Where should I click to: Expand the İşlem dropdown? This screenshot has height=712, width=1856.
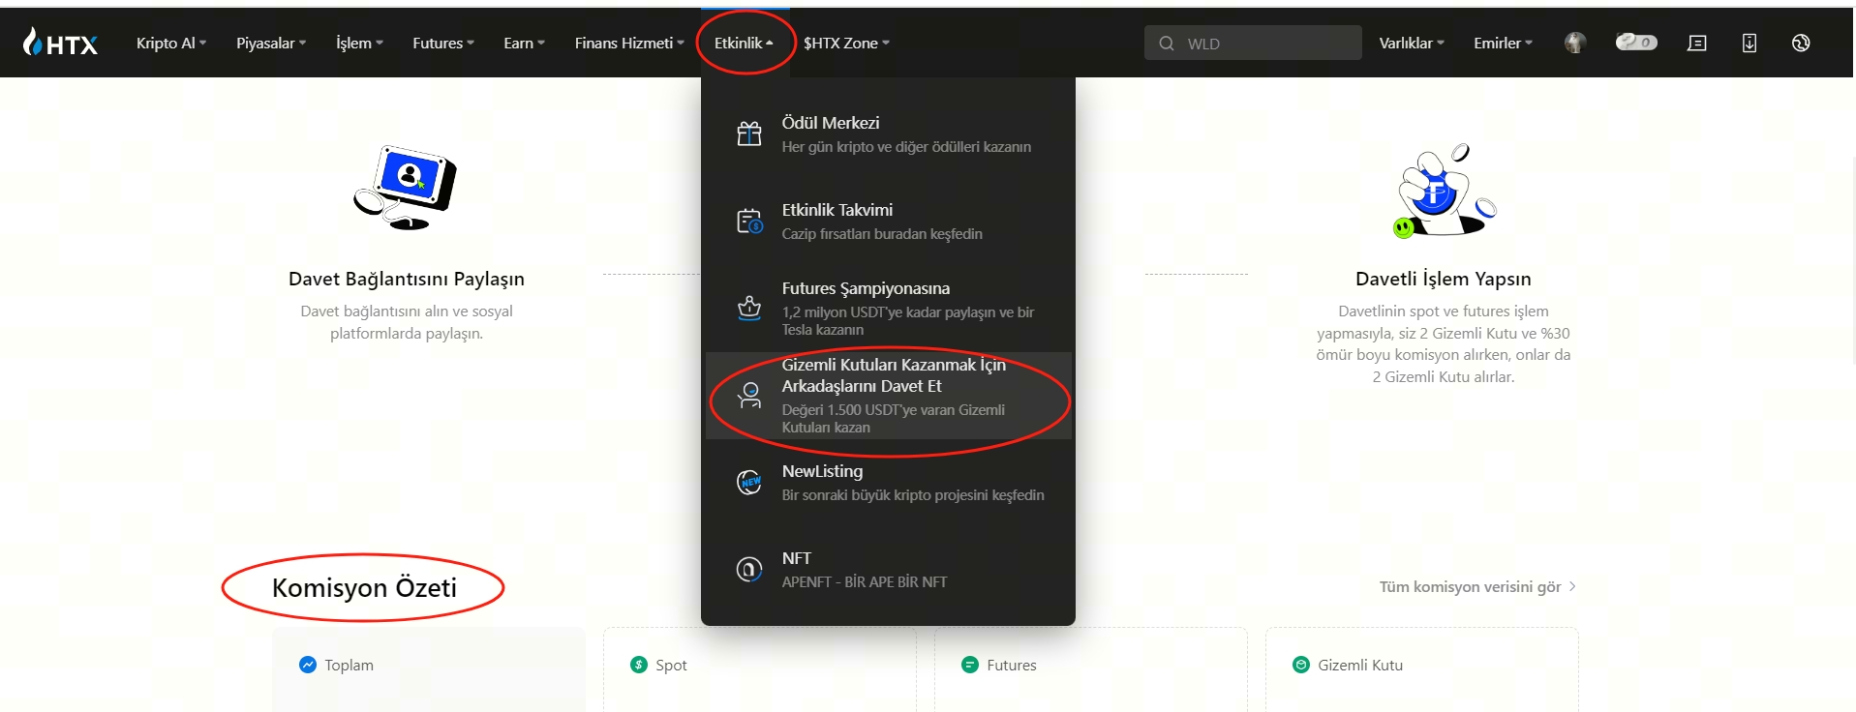tap(359, 43)
